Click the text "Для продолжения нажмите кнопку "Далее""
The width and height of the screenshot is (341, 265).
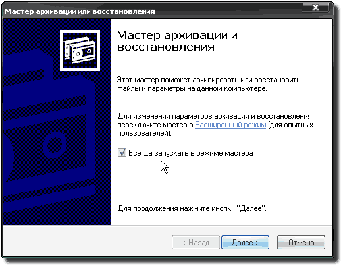pos(192,208)
